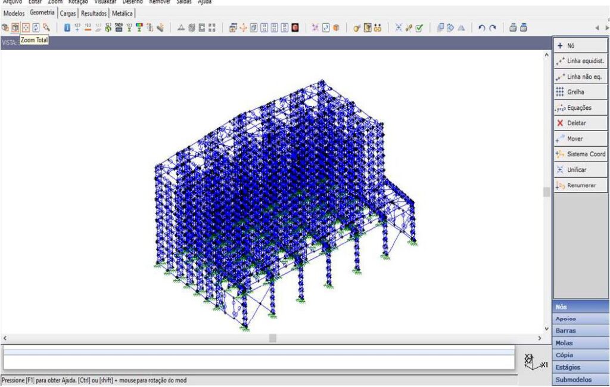
Task: Click the mirror triangles icon
Action: pyautogui.click(x=461, y=27)
